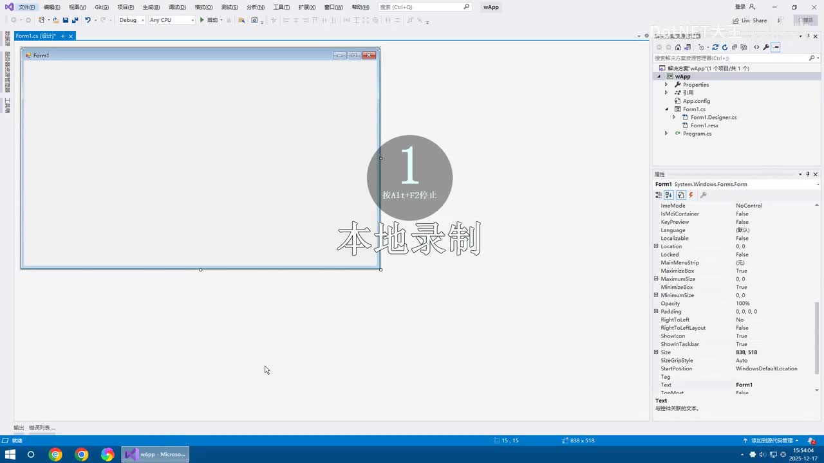Screen dimensions: 824x463
Task: Click Internet Explorer icon in taskbar
Action: (56, 455)
